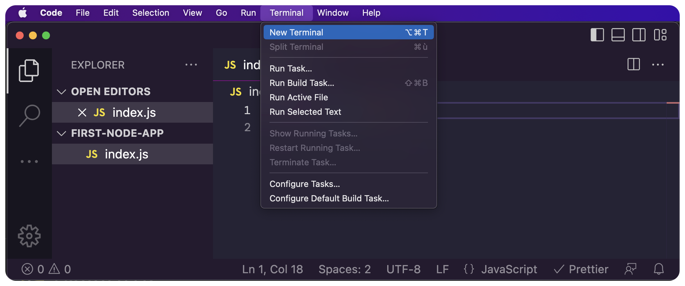
Task: Open the Manage gear settings icon
Action: (x=29, y=236)
